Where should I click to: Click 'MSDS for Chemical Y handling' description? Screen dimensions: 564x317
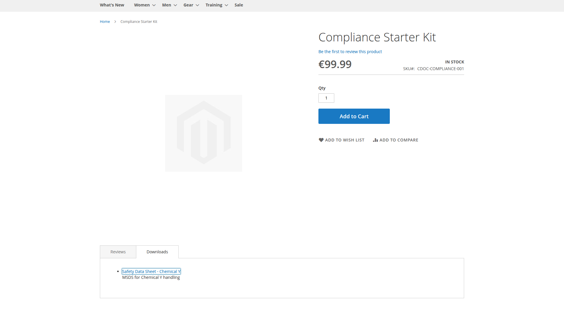(x=151, y=277)
